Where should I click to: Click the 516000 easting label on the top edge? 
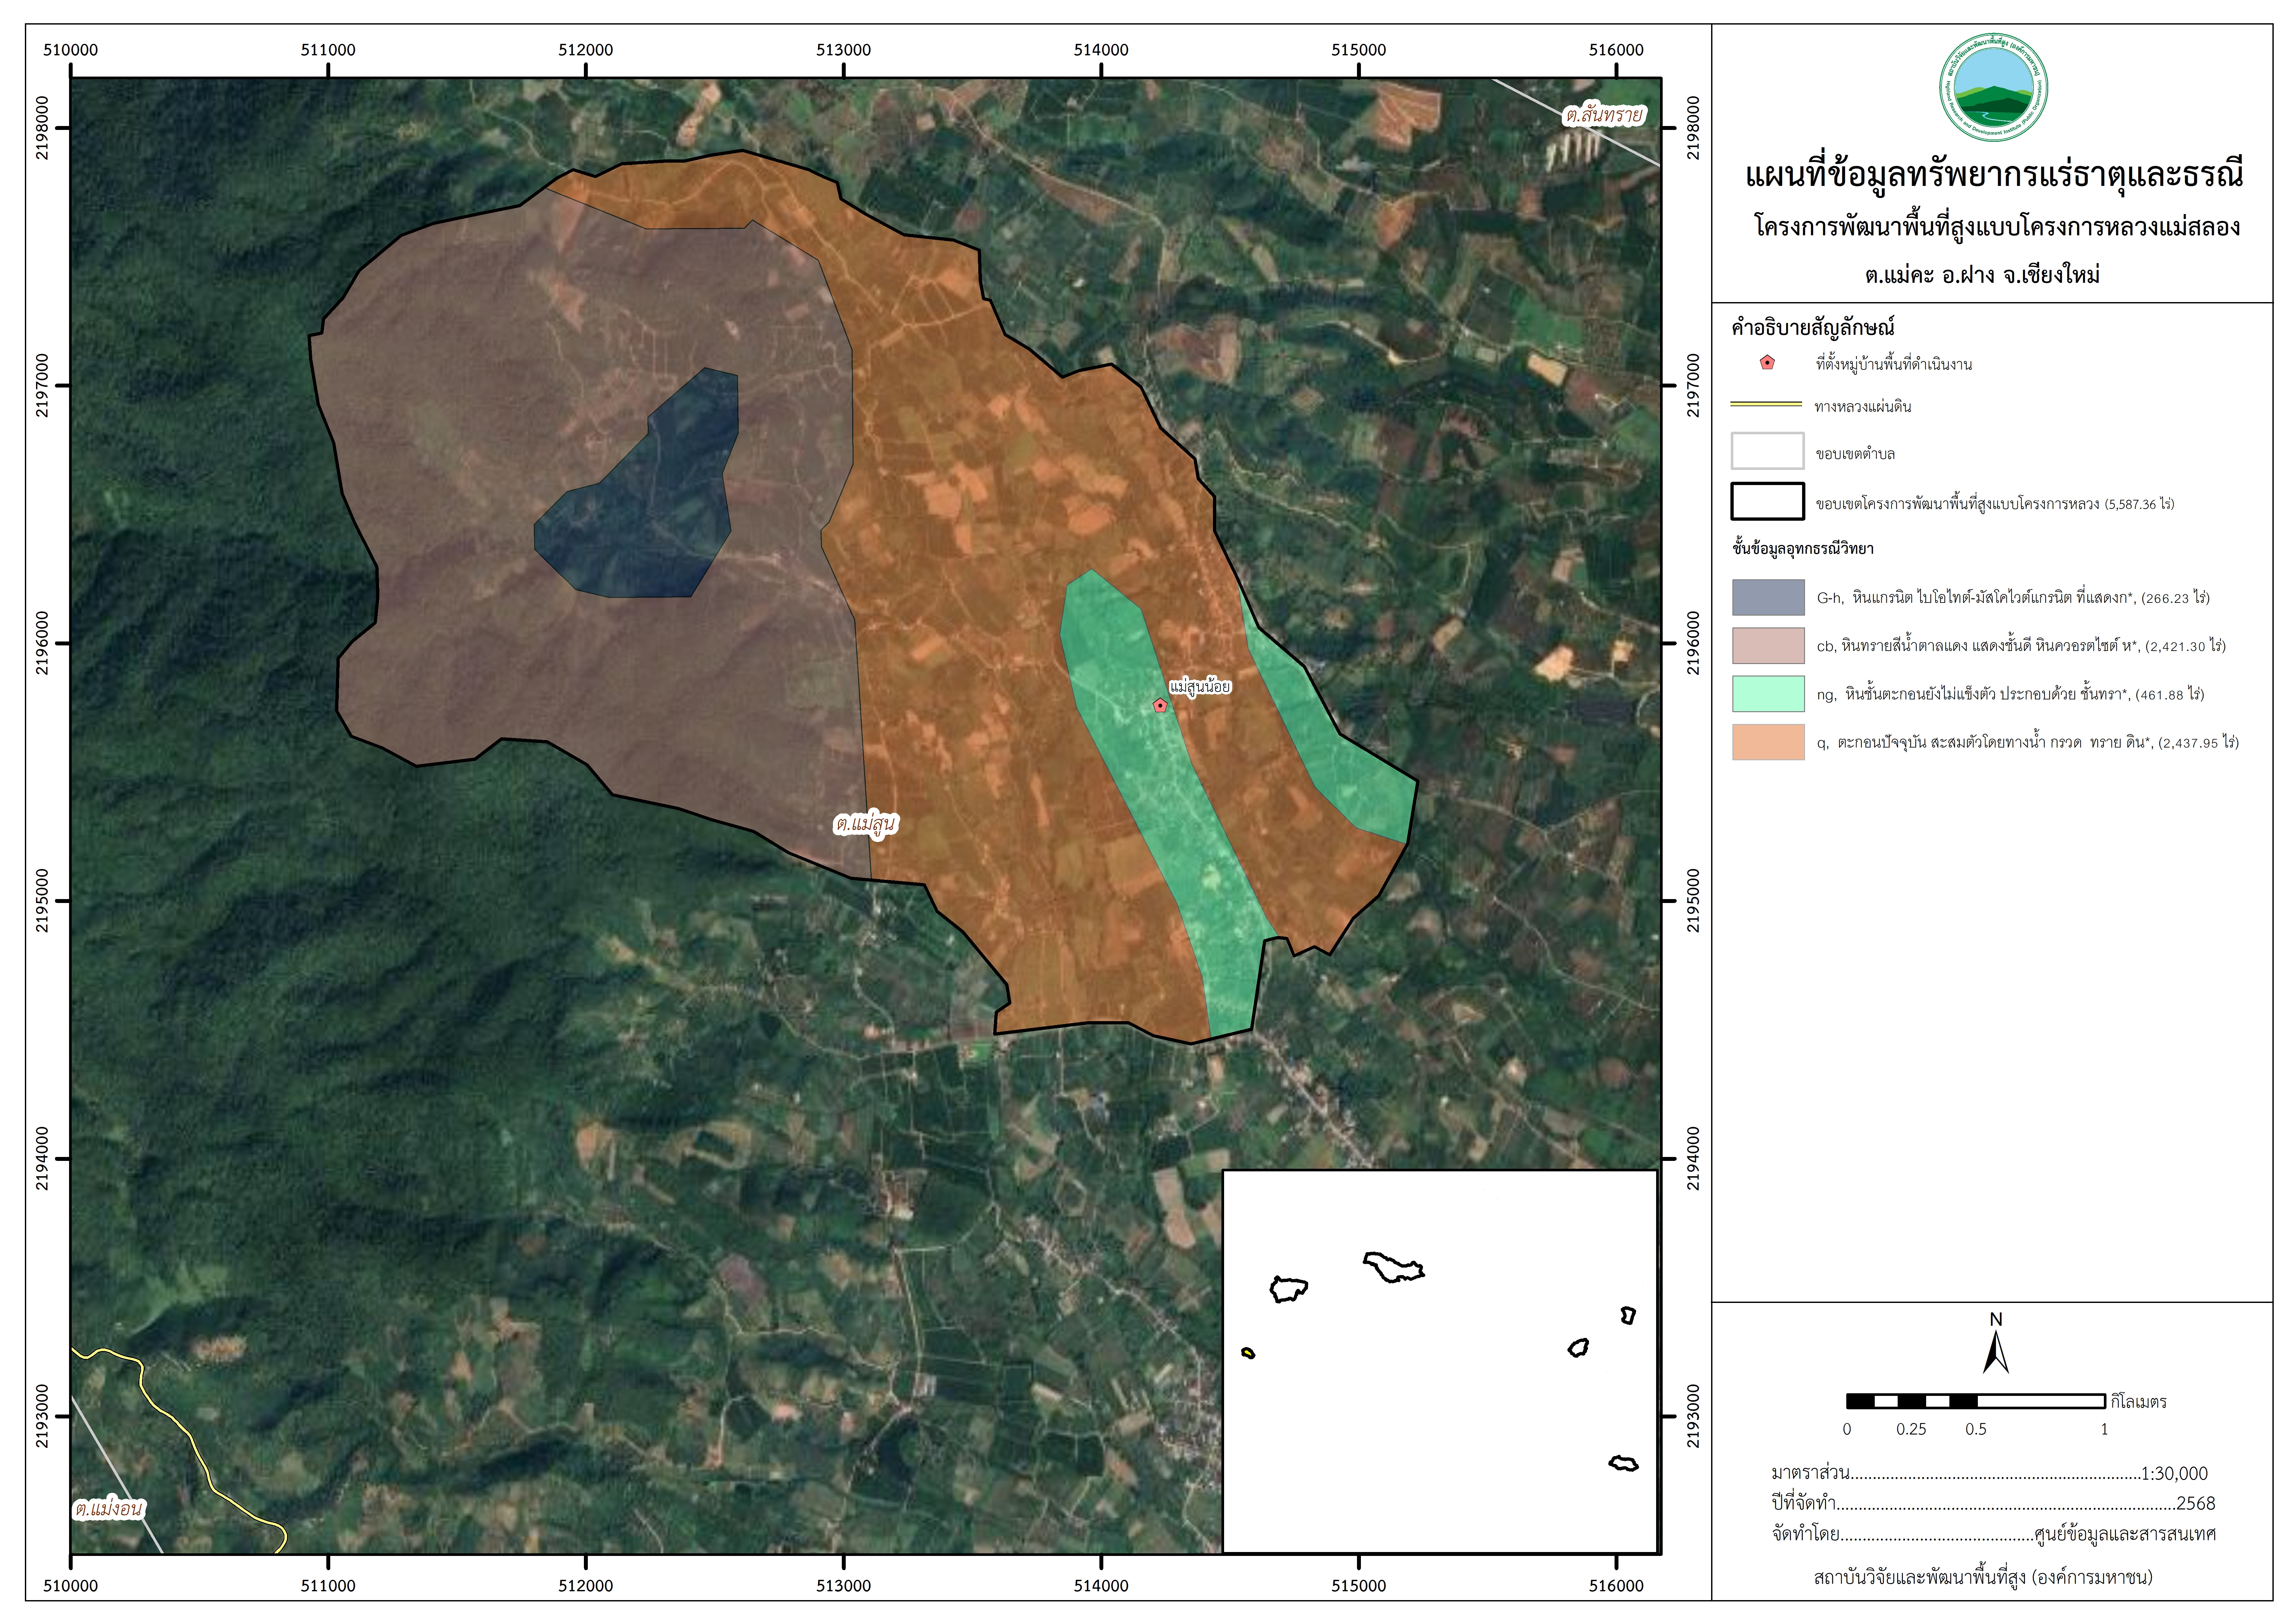1616,50
